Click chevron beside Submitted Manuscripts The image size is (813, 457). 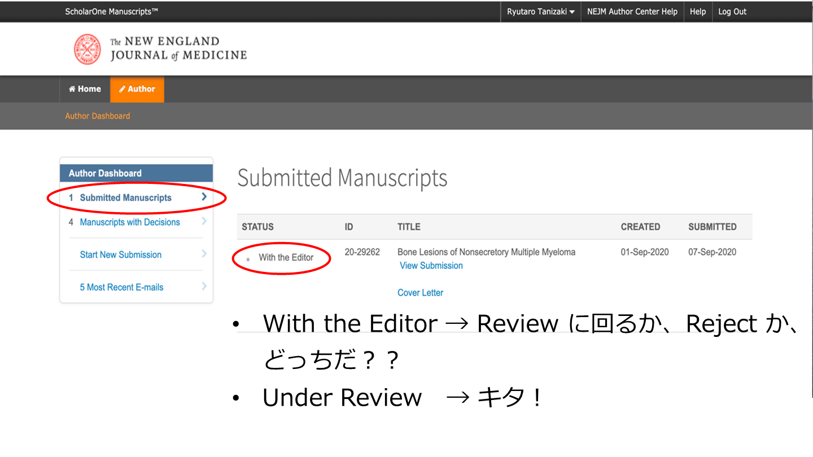click(x=204, y=197)
